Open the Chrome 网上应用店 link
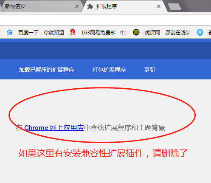Screen dimensions: 211x183 tap(54, 128)
